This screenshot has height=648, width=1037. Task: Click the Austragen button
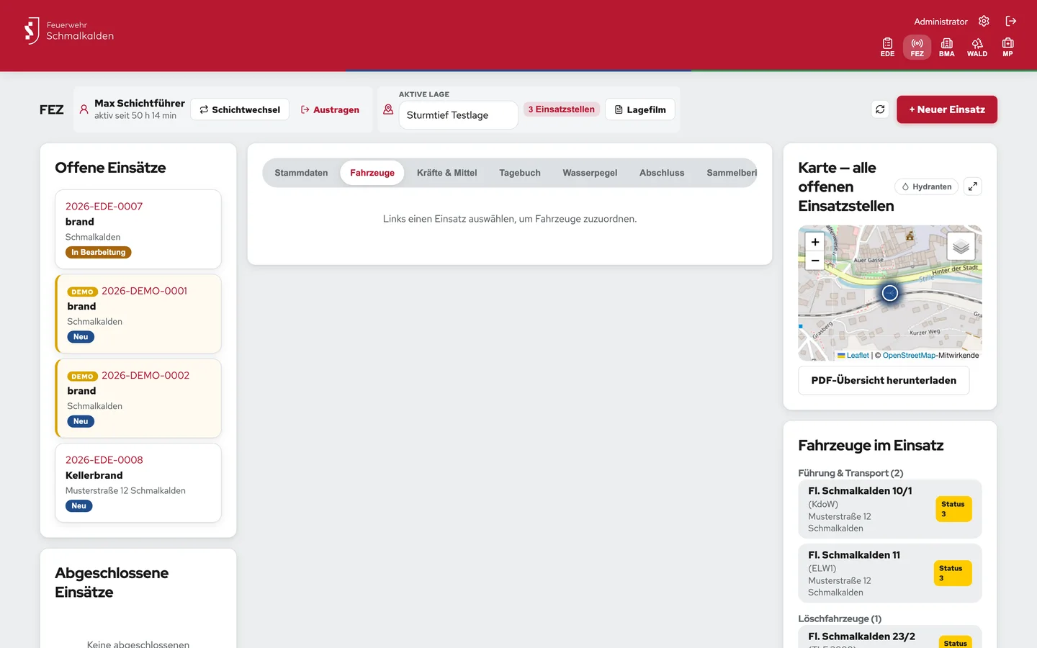tap(330, 109)
